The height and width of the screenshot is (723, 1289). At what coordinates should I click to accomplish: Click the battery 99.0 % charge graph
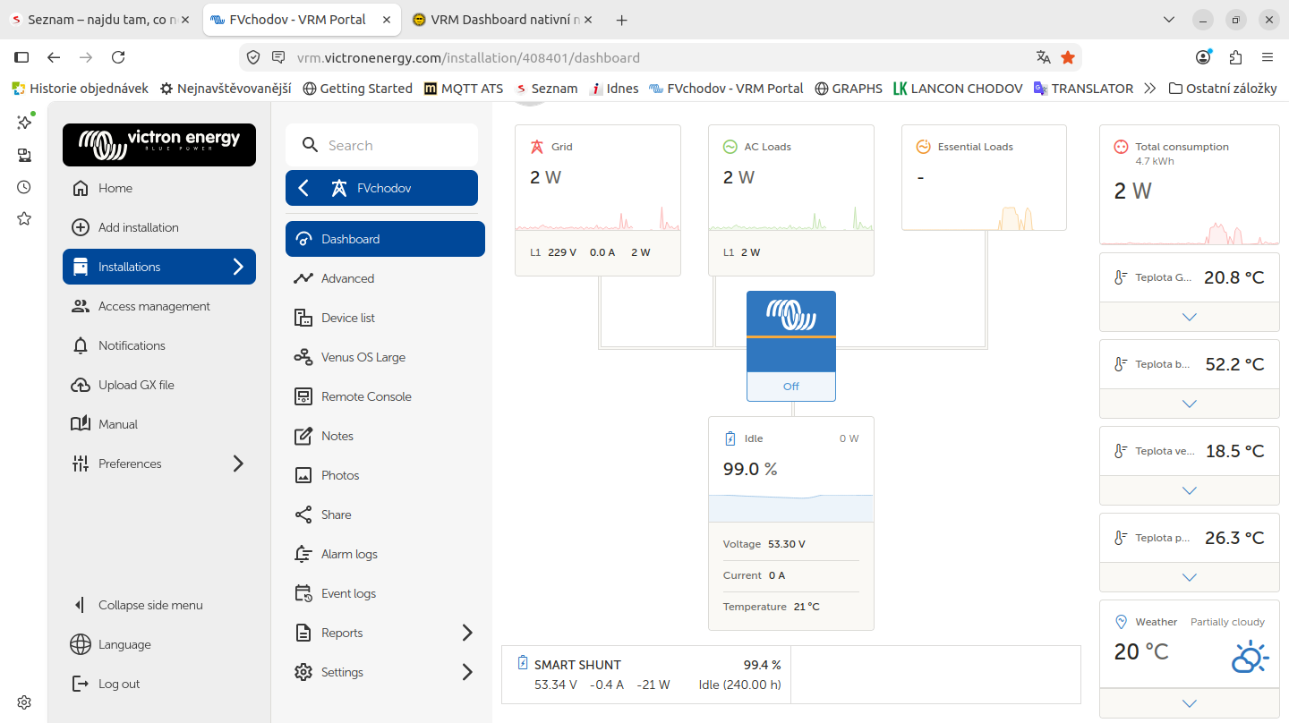coord(790,507)
